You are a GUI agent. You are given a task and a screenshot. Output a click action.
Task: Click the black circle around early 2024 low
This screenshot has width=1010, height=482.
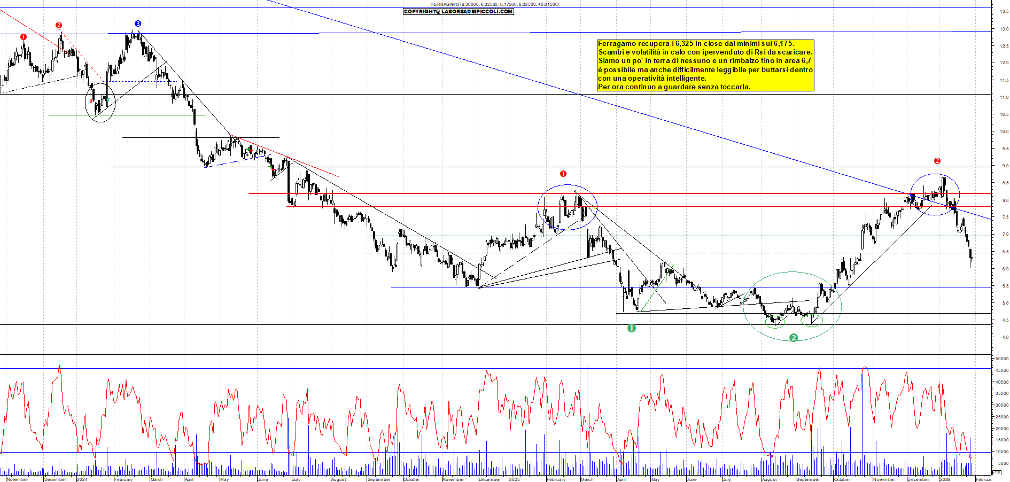tap(100, 103)
